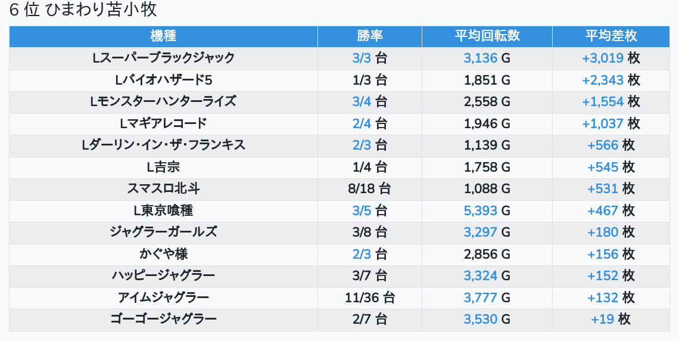Viewport: 679px width, 341px height.
Task: Click the スマスロ北斗 machine name
Action: point(163,188)
